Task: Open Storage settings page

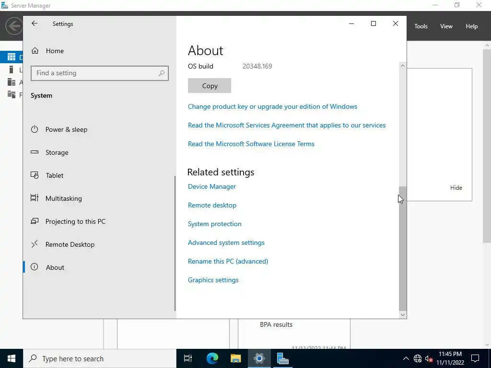Action: click(99, 152)
